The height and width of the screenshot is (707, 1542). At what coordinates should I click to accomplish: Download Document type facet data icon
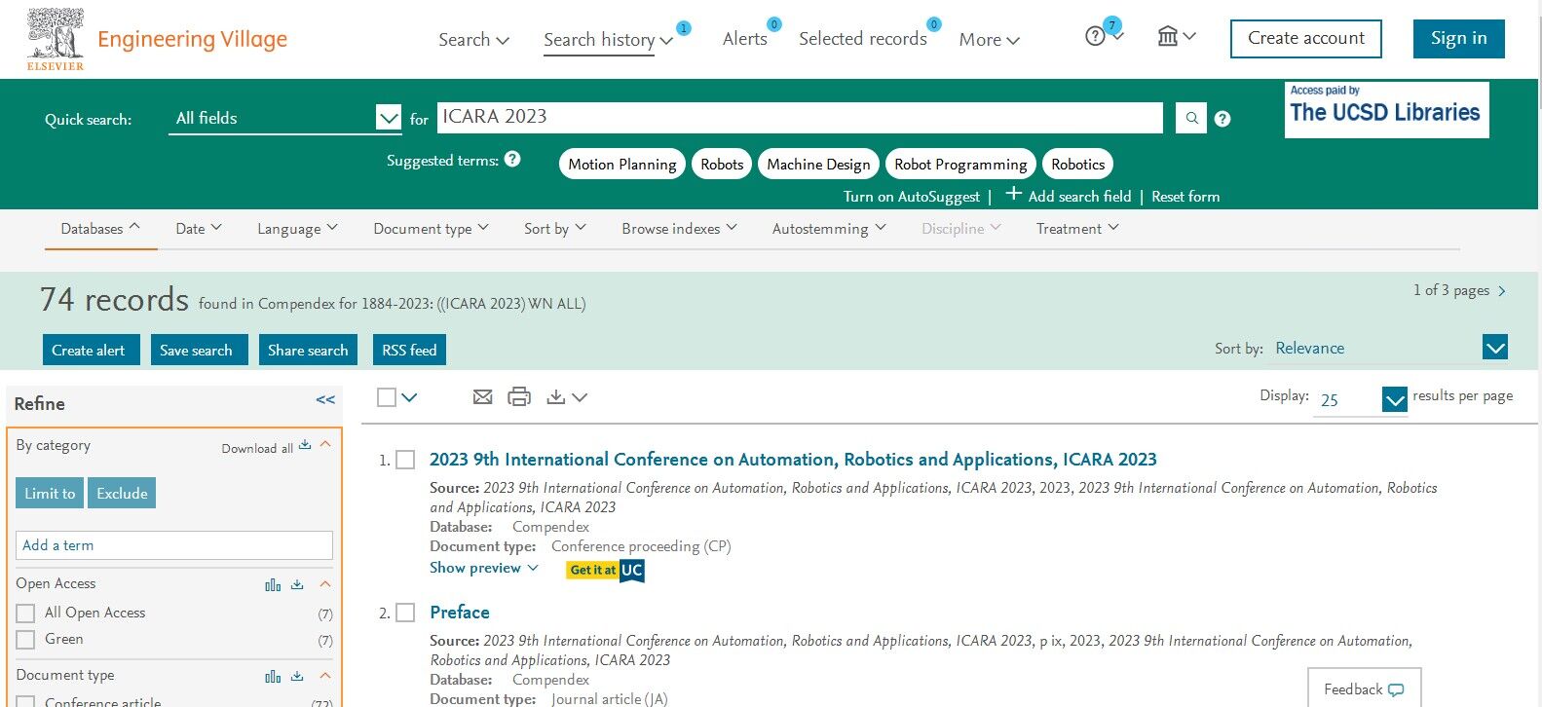point(297,676)
